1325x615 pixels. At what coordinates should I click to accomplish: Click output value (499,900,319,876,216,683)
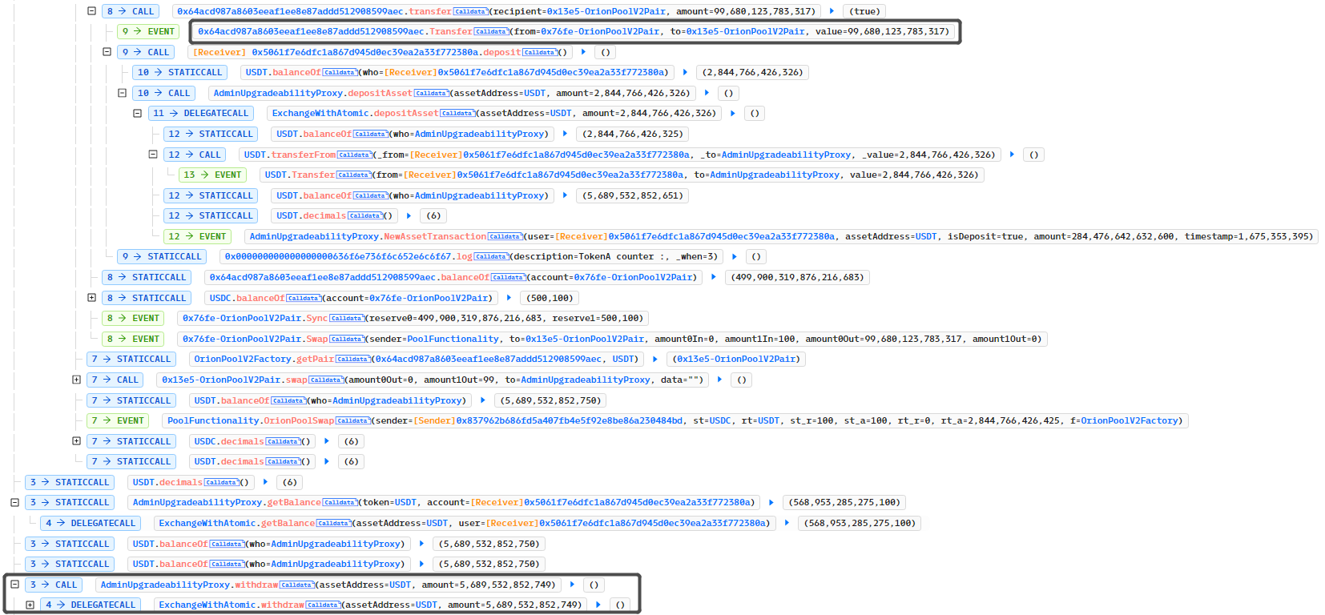click(x=798, y=278)
